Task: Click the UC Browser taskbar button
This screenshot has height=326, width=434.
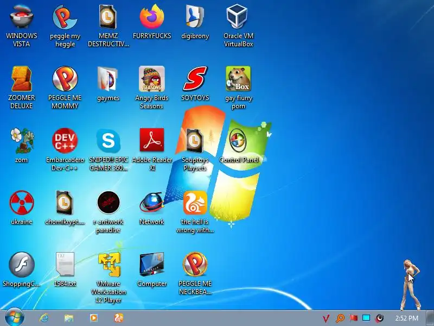Action: (119, 318)
